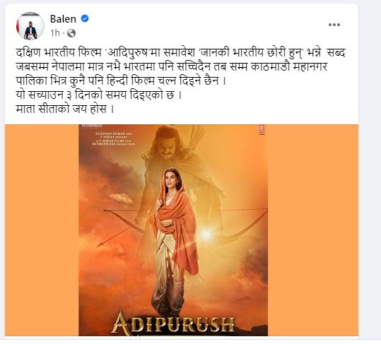Click the 1h post timestamp
Image resolution: width=381 pixels, height=344 pixels.
tap(55, 32)
